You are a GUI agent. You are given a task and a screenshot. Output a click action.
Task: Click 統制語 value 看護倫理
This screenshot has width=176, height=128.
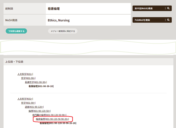point(54,9)
